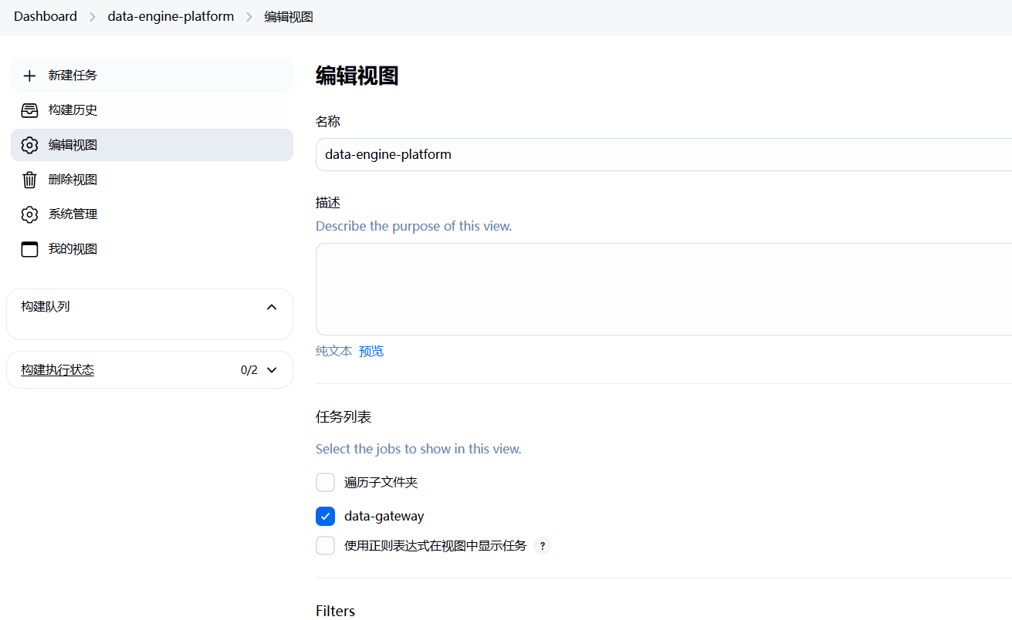The width and height of the screenshot is (1012, 620).
Task: Click the 编辑视图 page heading
Action: pos(357,76)
